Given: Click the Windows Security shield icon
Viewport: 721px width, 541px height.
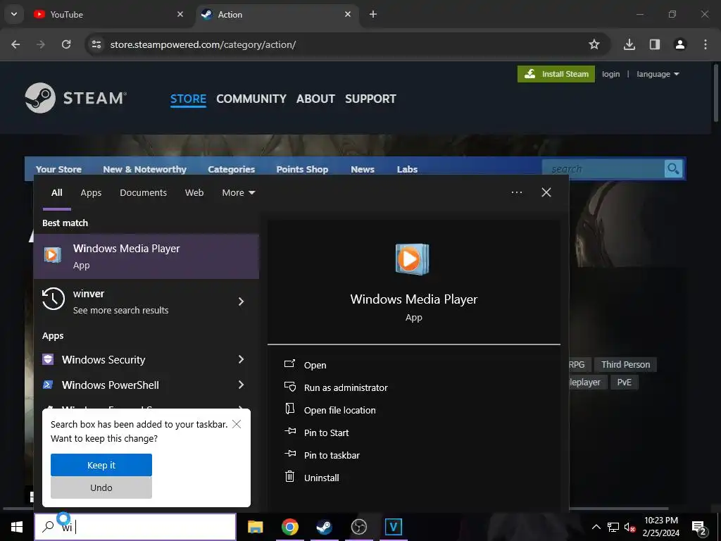Looking at the screenshot, I should 48,359.
